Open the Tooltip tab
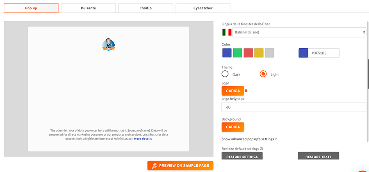 [146, 8]
